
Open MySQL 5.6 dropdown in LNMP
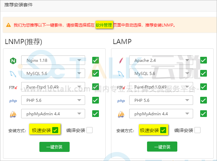tap(53, 73)
